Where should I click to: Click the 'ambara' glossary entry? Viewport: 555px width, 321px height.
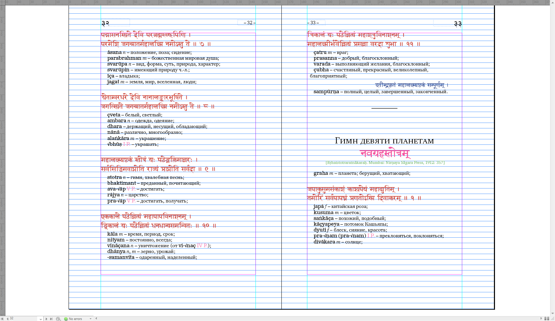click(x=141, y=121)
